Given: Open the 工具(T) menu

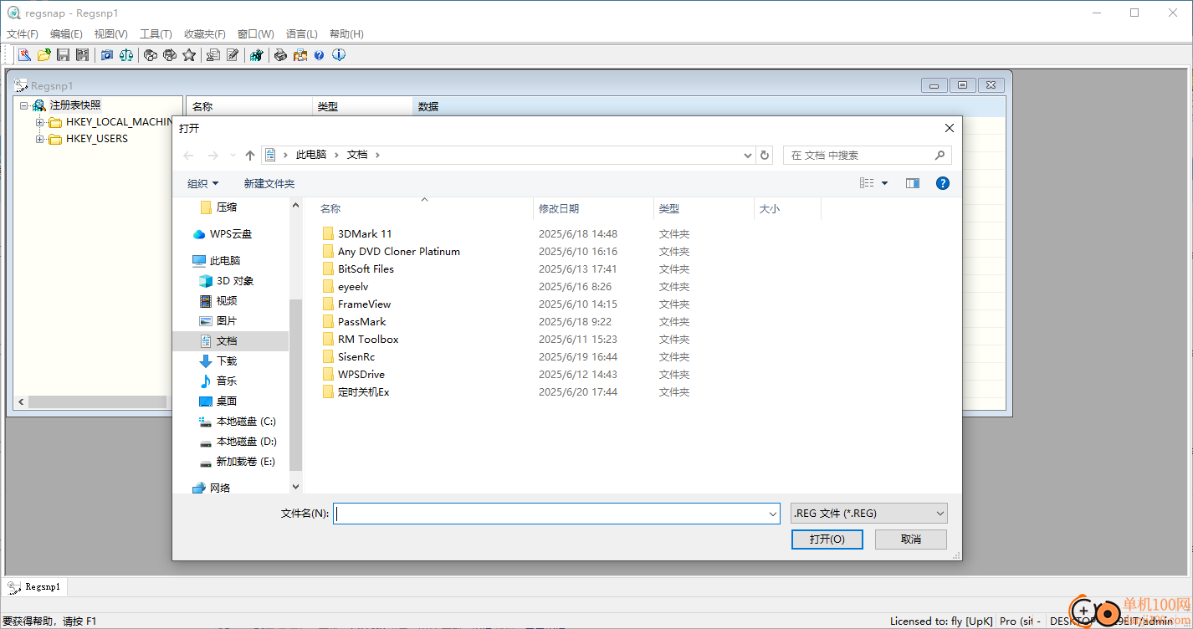Looking at the screenshot, I should pos(156,34).
